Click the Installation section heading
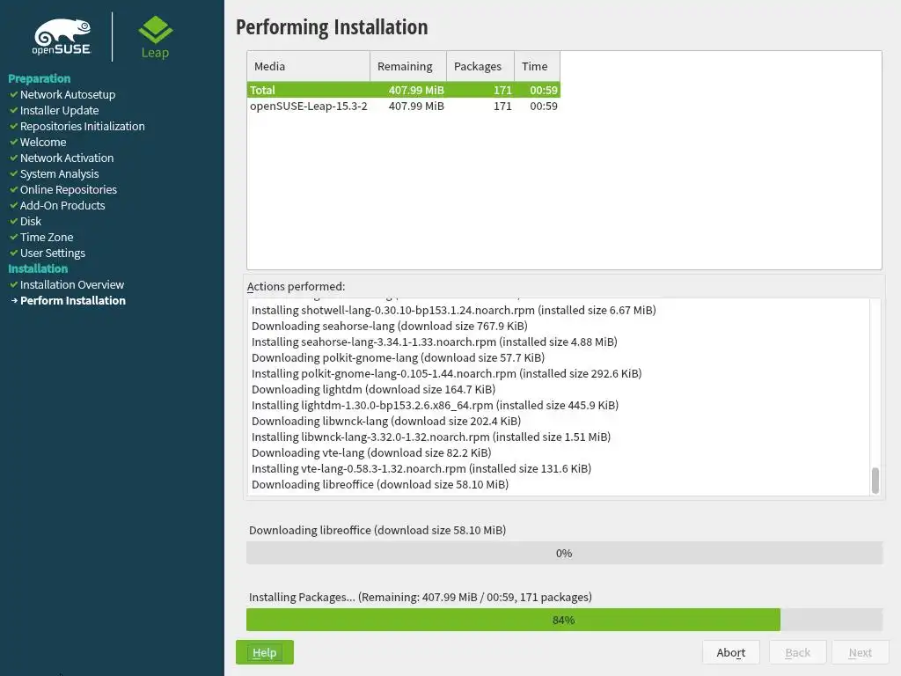Image resolution: width=901 pixels, height=676 pixels. [x=38, y=268]
